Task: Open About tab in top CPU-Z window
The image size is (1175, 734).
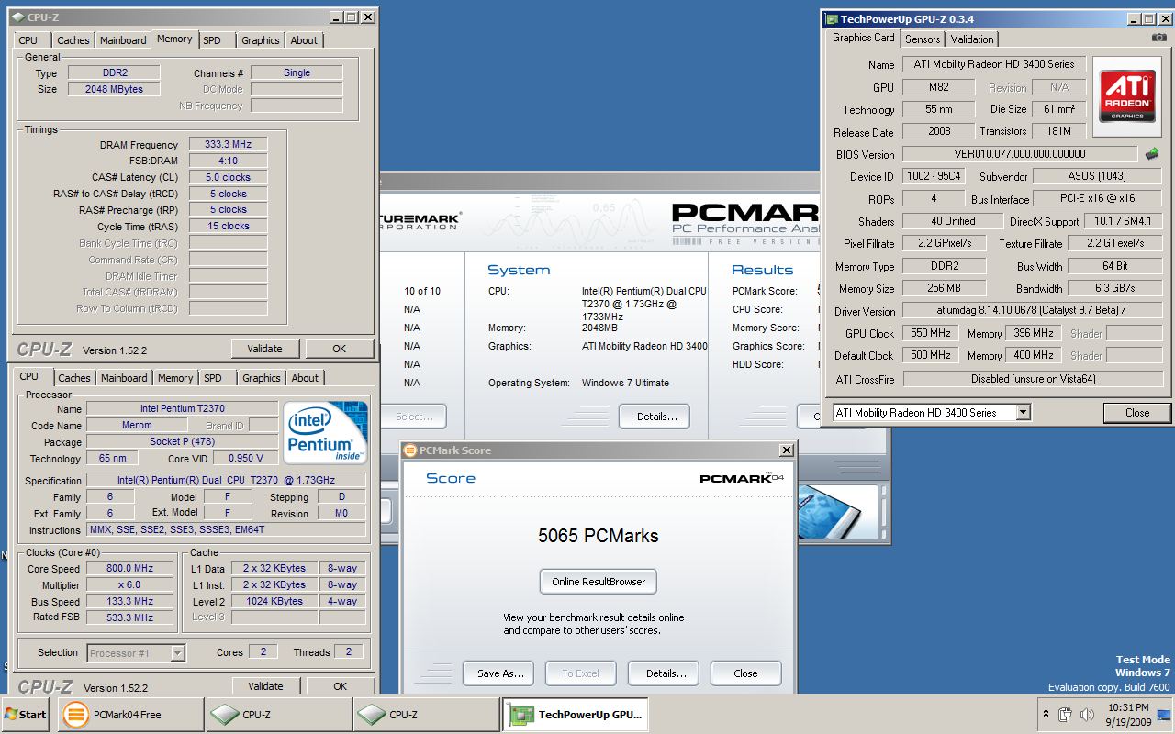Action: 304,40
